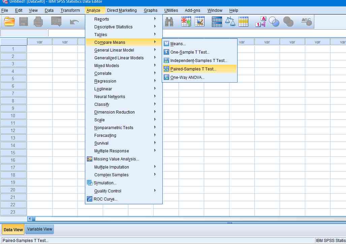Click the Print icon in the toolbar
Screen dimensions: 346x244
pyautogui.click(x=38, y=22)
